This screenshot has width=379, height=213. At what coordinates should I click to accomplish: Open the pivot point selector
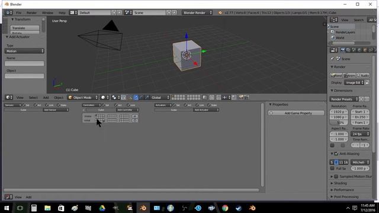115,97
